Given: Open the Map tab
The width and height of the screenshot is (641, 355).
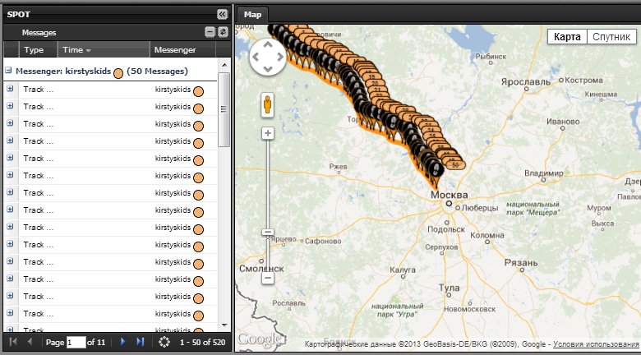Looking at the screenshot, I should click(x=252, y=14).
